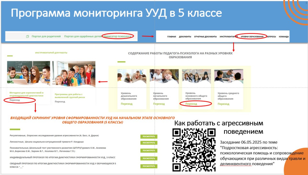Click the underlined word делинквентного
The image size is (308, 175).
click(x=236, y=164)
